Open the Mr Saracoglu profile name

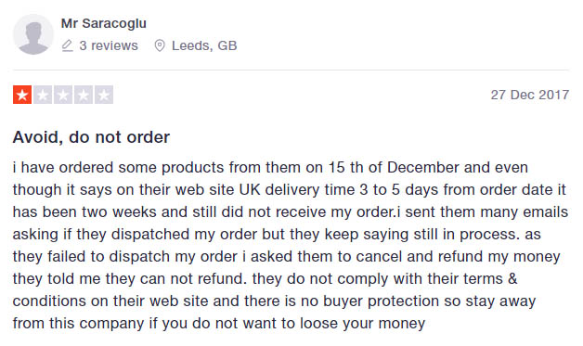[104, 23]
